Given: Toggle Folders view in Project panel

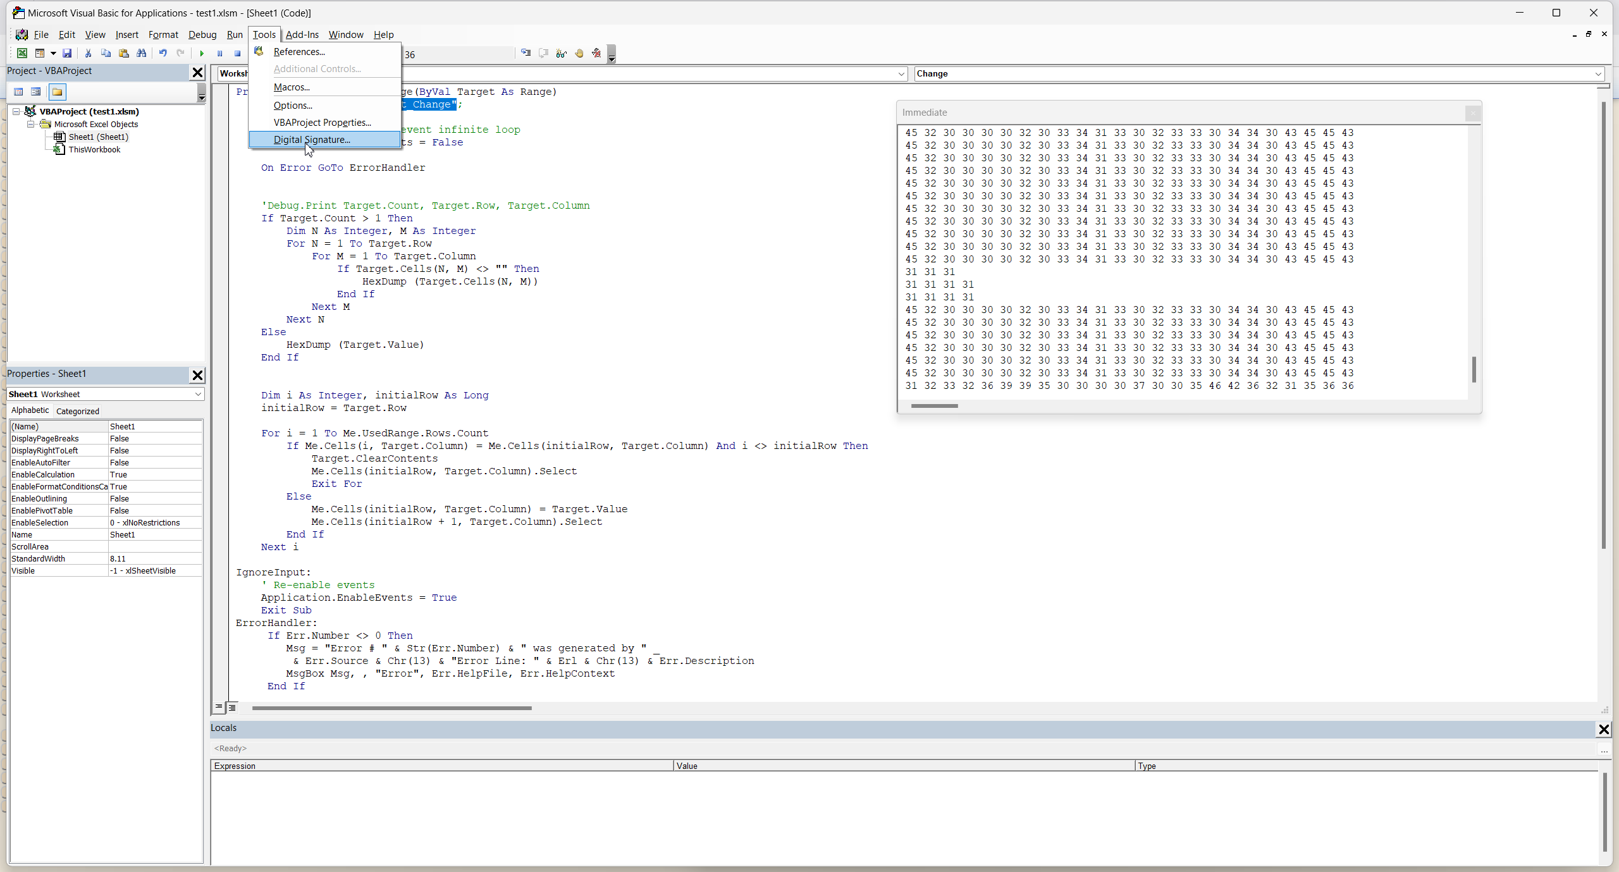Looking at the screenshot, I should click(58, 92).
